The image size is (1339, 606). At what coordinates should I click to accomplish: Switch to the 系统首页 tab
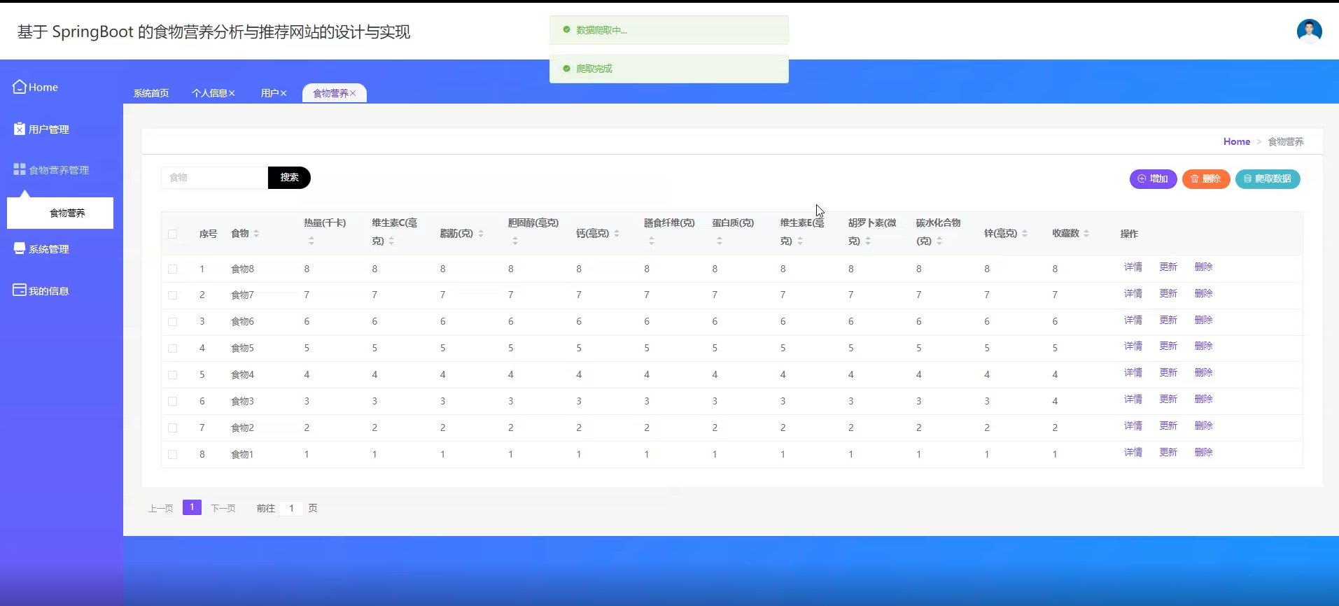(x=151, y=93)
